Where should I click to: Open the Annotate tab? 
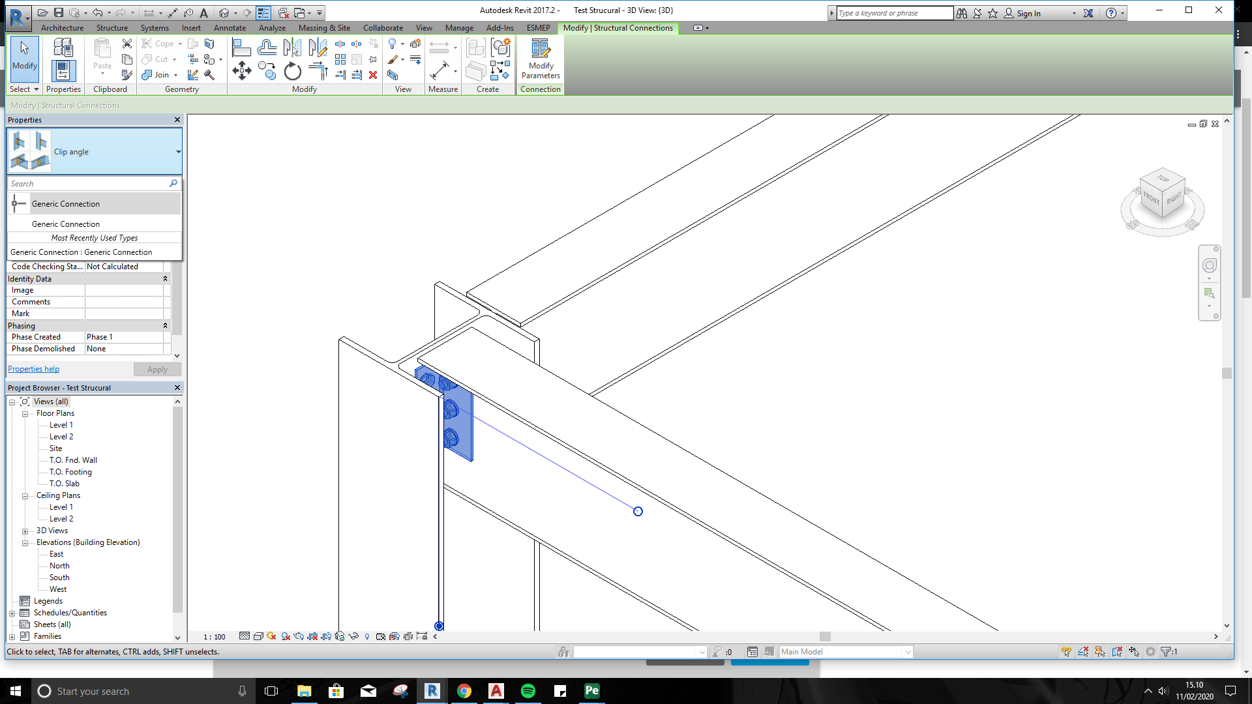pos(230,28)
